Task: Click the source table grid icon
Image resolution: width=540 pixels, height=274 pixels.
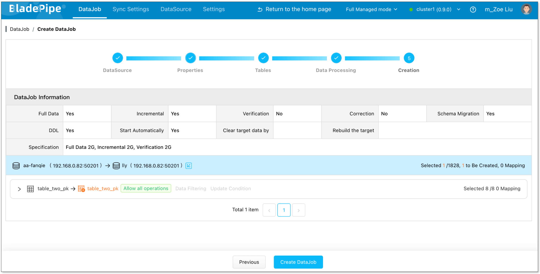Action: coord(31,189)
